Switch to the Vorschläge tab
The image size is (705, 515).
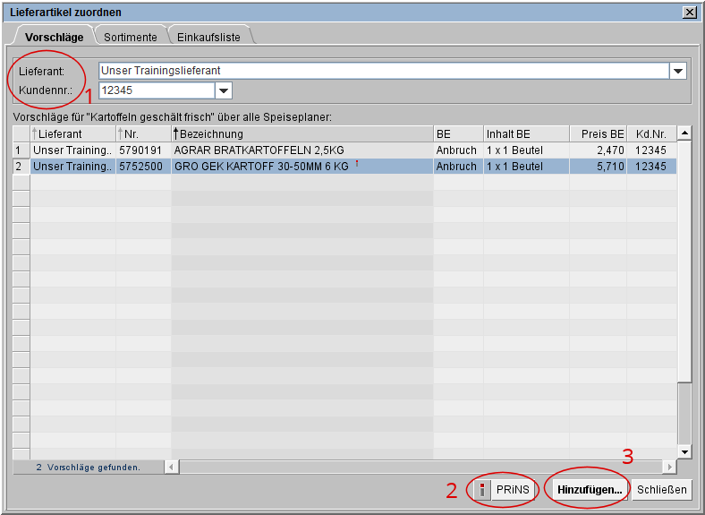coord(54,37)
